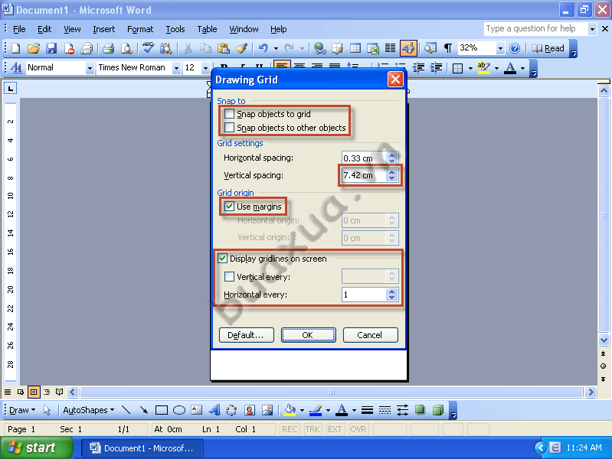
Task: Open the File menu
Action: [19, 29]
